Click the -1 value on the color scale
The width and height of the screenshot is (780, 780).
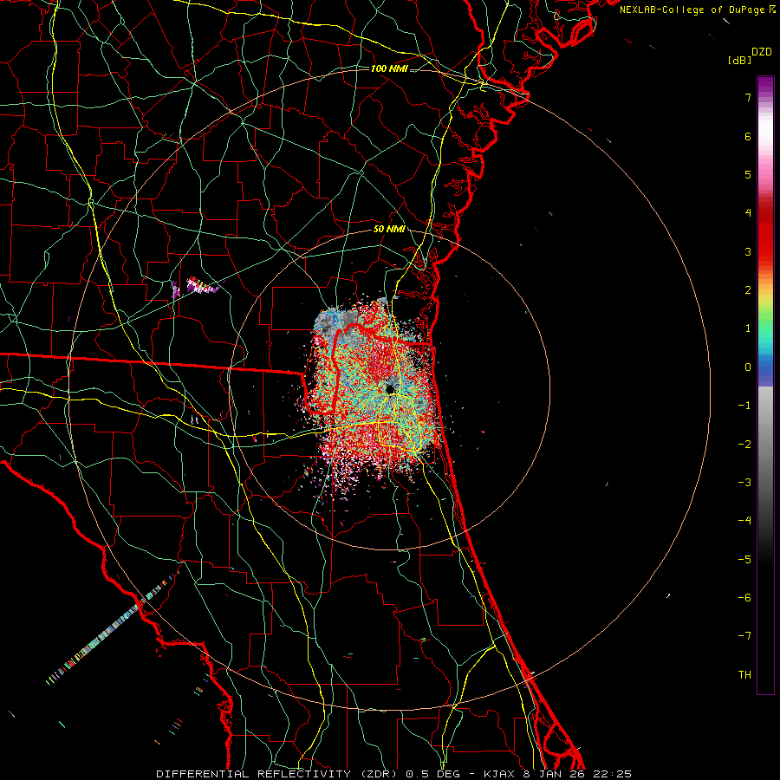pos(744,406)
